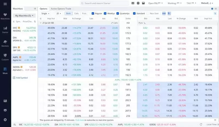Switch to the Options tab
The height and width of the screenshot is (127, 219).
pos(44,9)
